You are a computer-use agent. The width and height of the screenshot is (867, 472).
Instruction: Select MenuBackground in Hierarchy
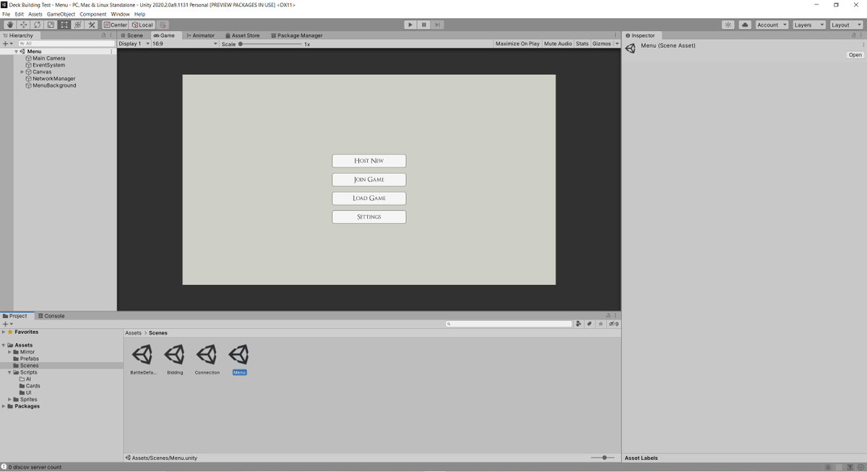click(x=54, y=85)
